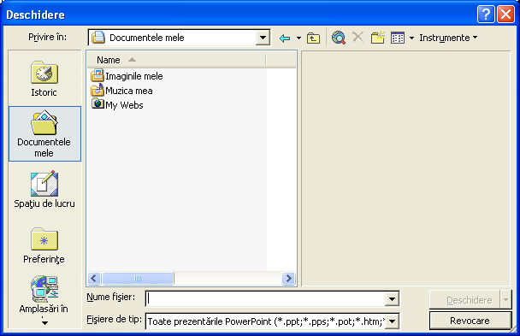Open the Preferinţe folder shortcut
Viewport: 520px width, 336px height.
pos(44,245)
